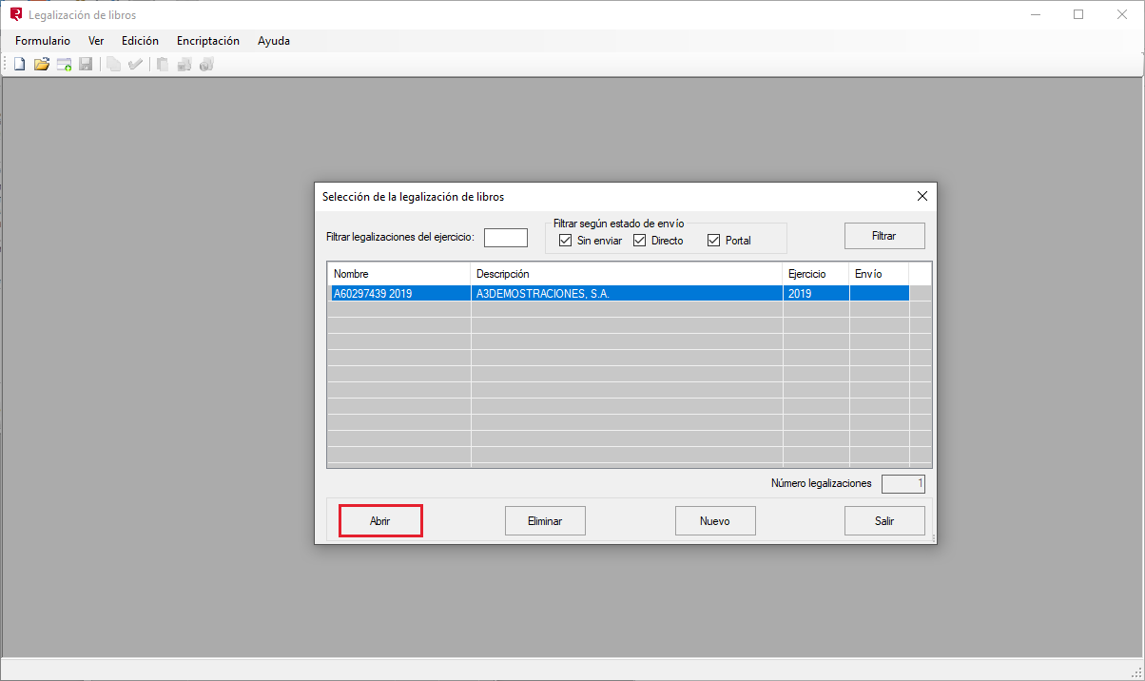Sort by the Envío column header
Screen dimensions: 1145x681
[x=879, y=274]
